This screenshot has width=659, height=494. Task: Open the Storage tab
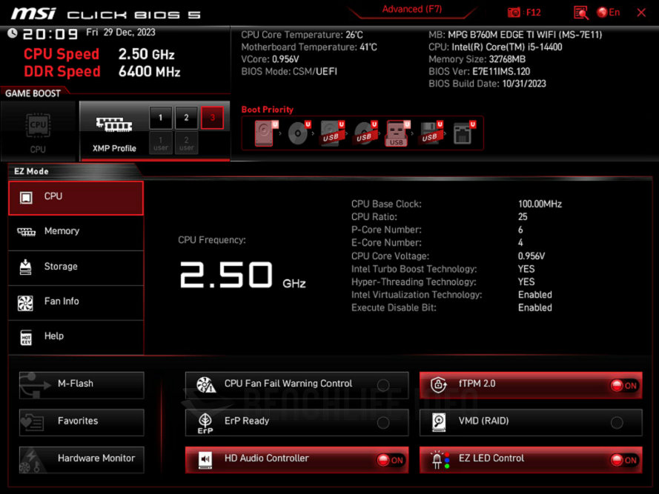pyautogui.click(x=76, y=267)
